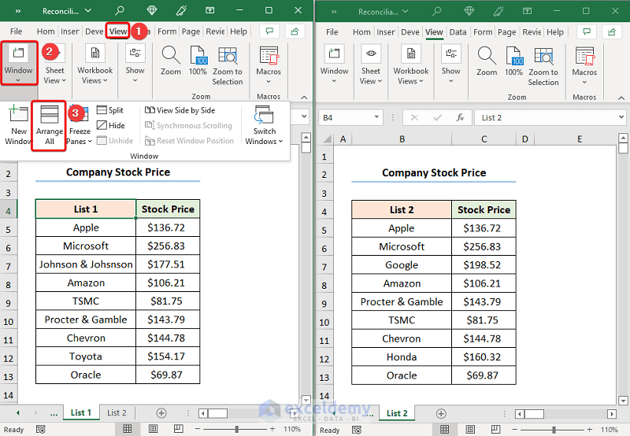Select List 2 sheet tab in right window
The height and width of the screenshot is (436, 630).
pos(397,413)
